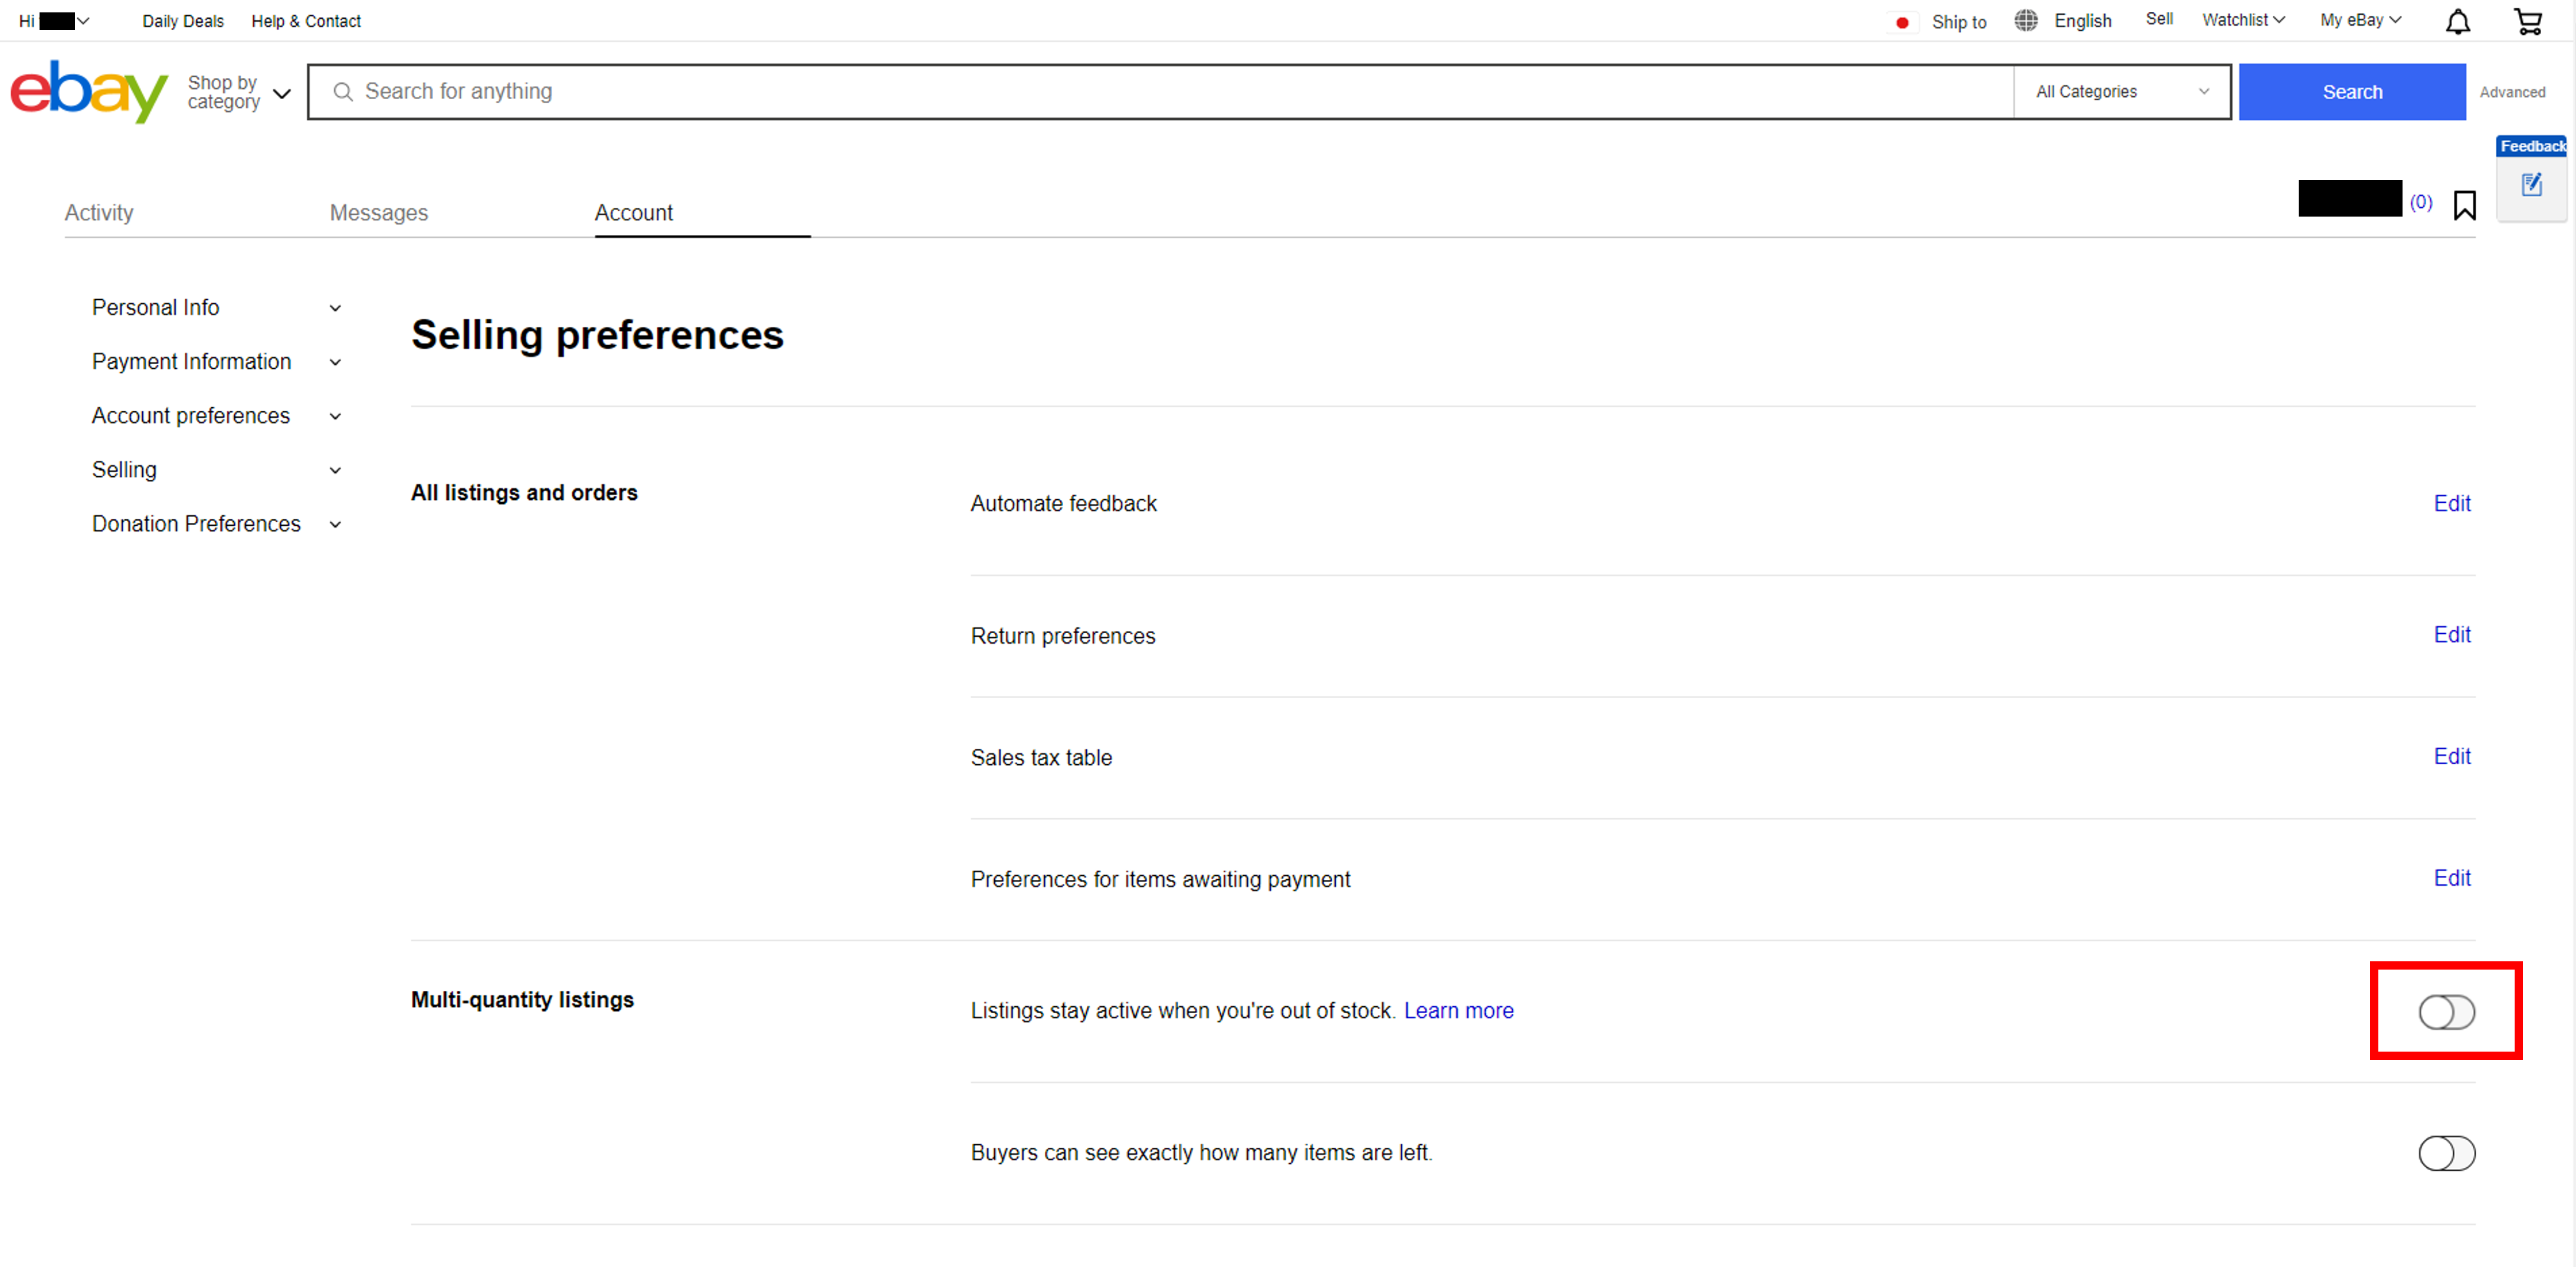Open Shop by category dropdown
This screenshot has width=2576, height=1267.
click(x=239, y=92)
